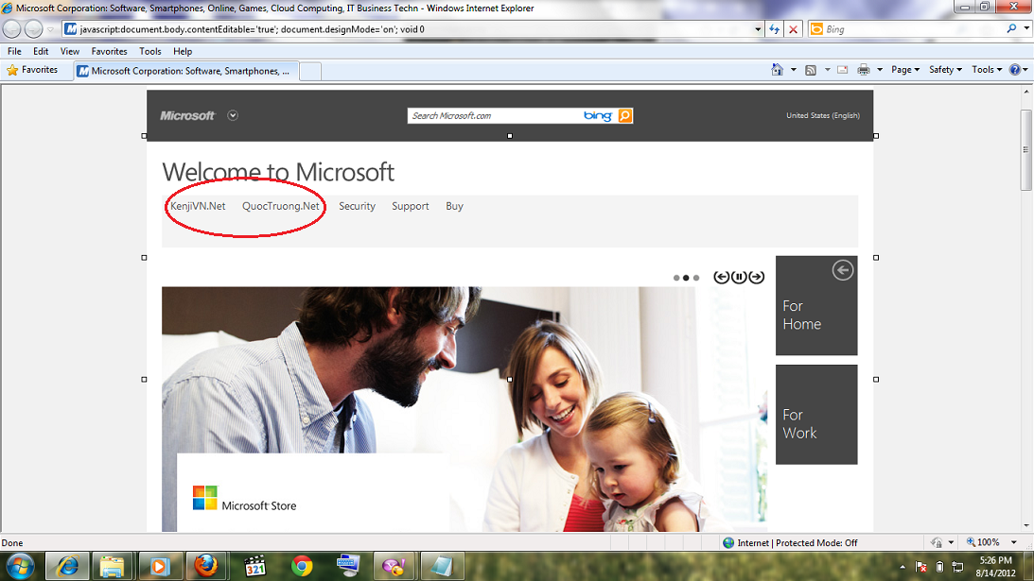Select the first carousel dot indicator
This screenshot has width=1034, height=581.
coord(675,278)
